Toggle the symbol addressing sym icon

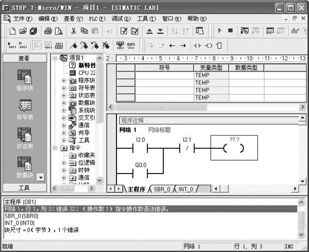coord(131,45)
